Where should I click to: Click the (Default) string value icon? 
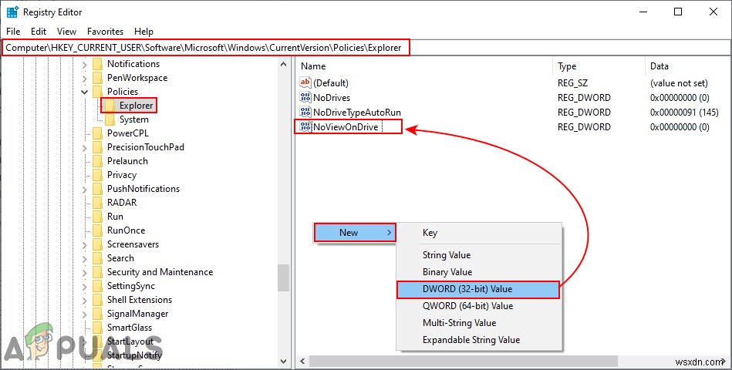pos(305,82)
